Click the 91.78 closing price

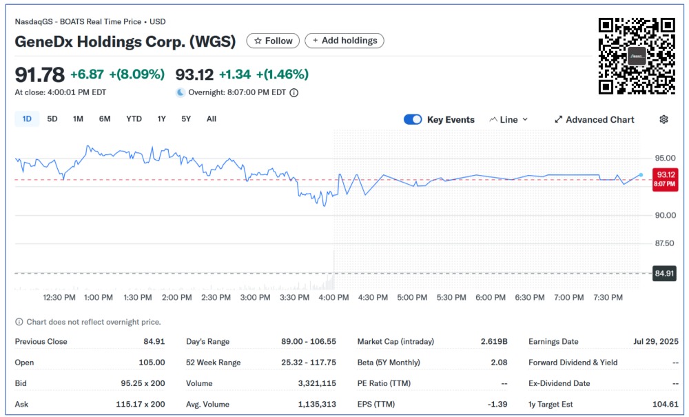(x=39, y=74)
